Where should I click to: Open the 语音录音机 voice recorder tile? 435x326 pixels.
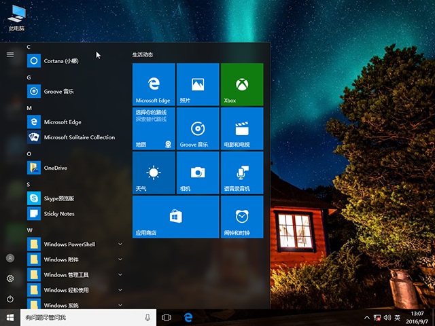tap(241, 173)
